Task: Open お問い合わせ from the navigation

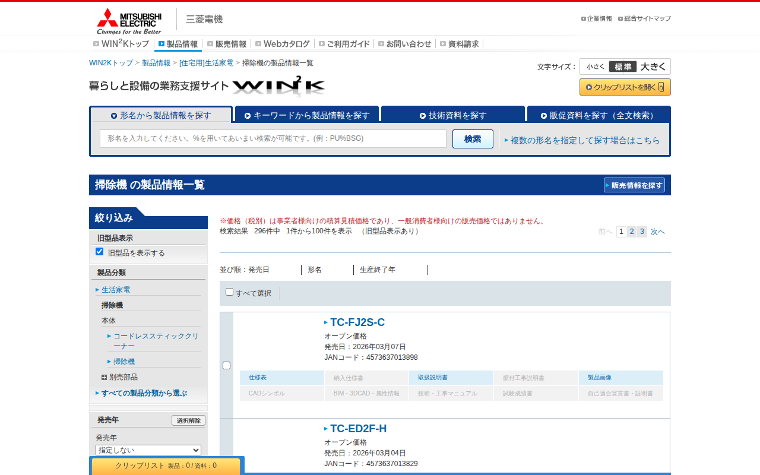Action: pyautogui.click(x=405, y=43)
